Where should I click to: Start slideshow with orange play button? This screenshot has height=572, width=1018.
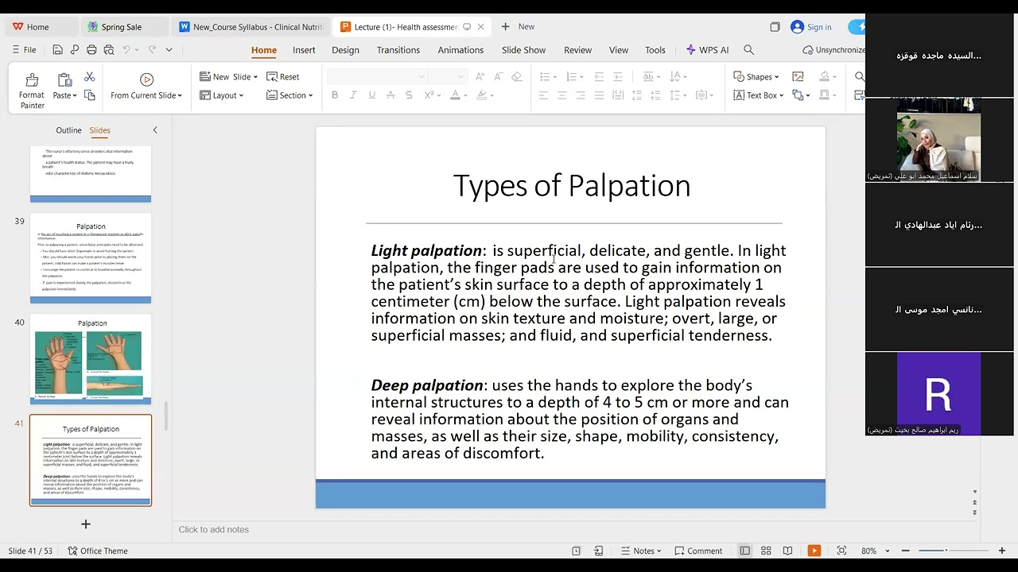pyautogui.click(x=814, y=551)
